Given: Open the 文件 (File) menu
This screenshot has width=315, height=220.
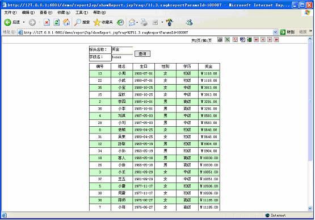Looking at the screenshot, I should (x=10, y=13).
